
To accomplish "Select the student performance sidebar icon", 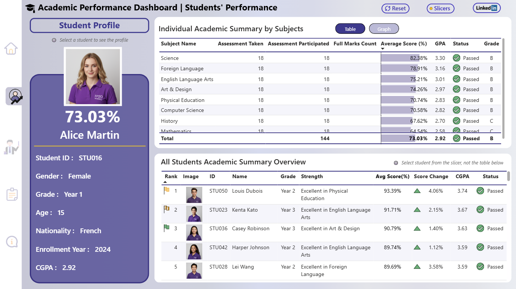I will (x=15, y=96).
